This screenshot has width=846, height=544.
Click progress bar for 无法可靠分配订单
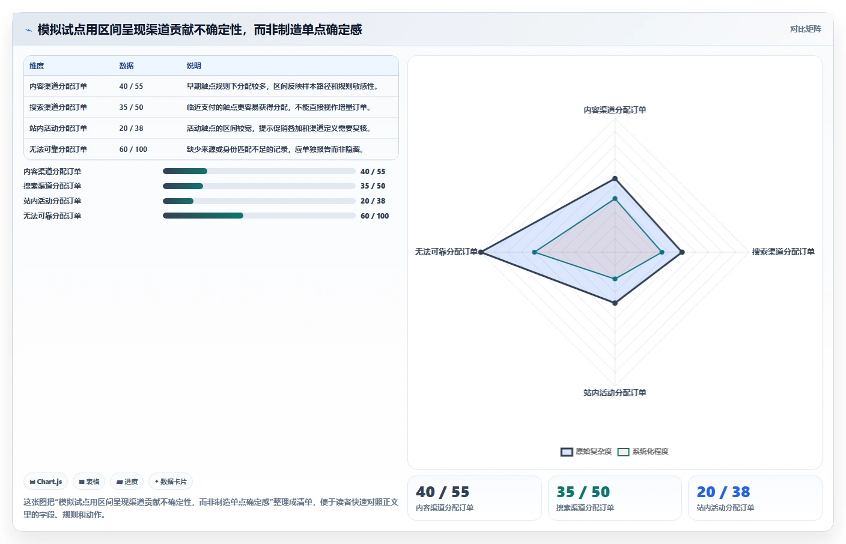coord(259,216)
